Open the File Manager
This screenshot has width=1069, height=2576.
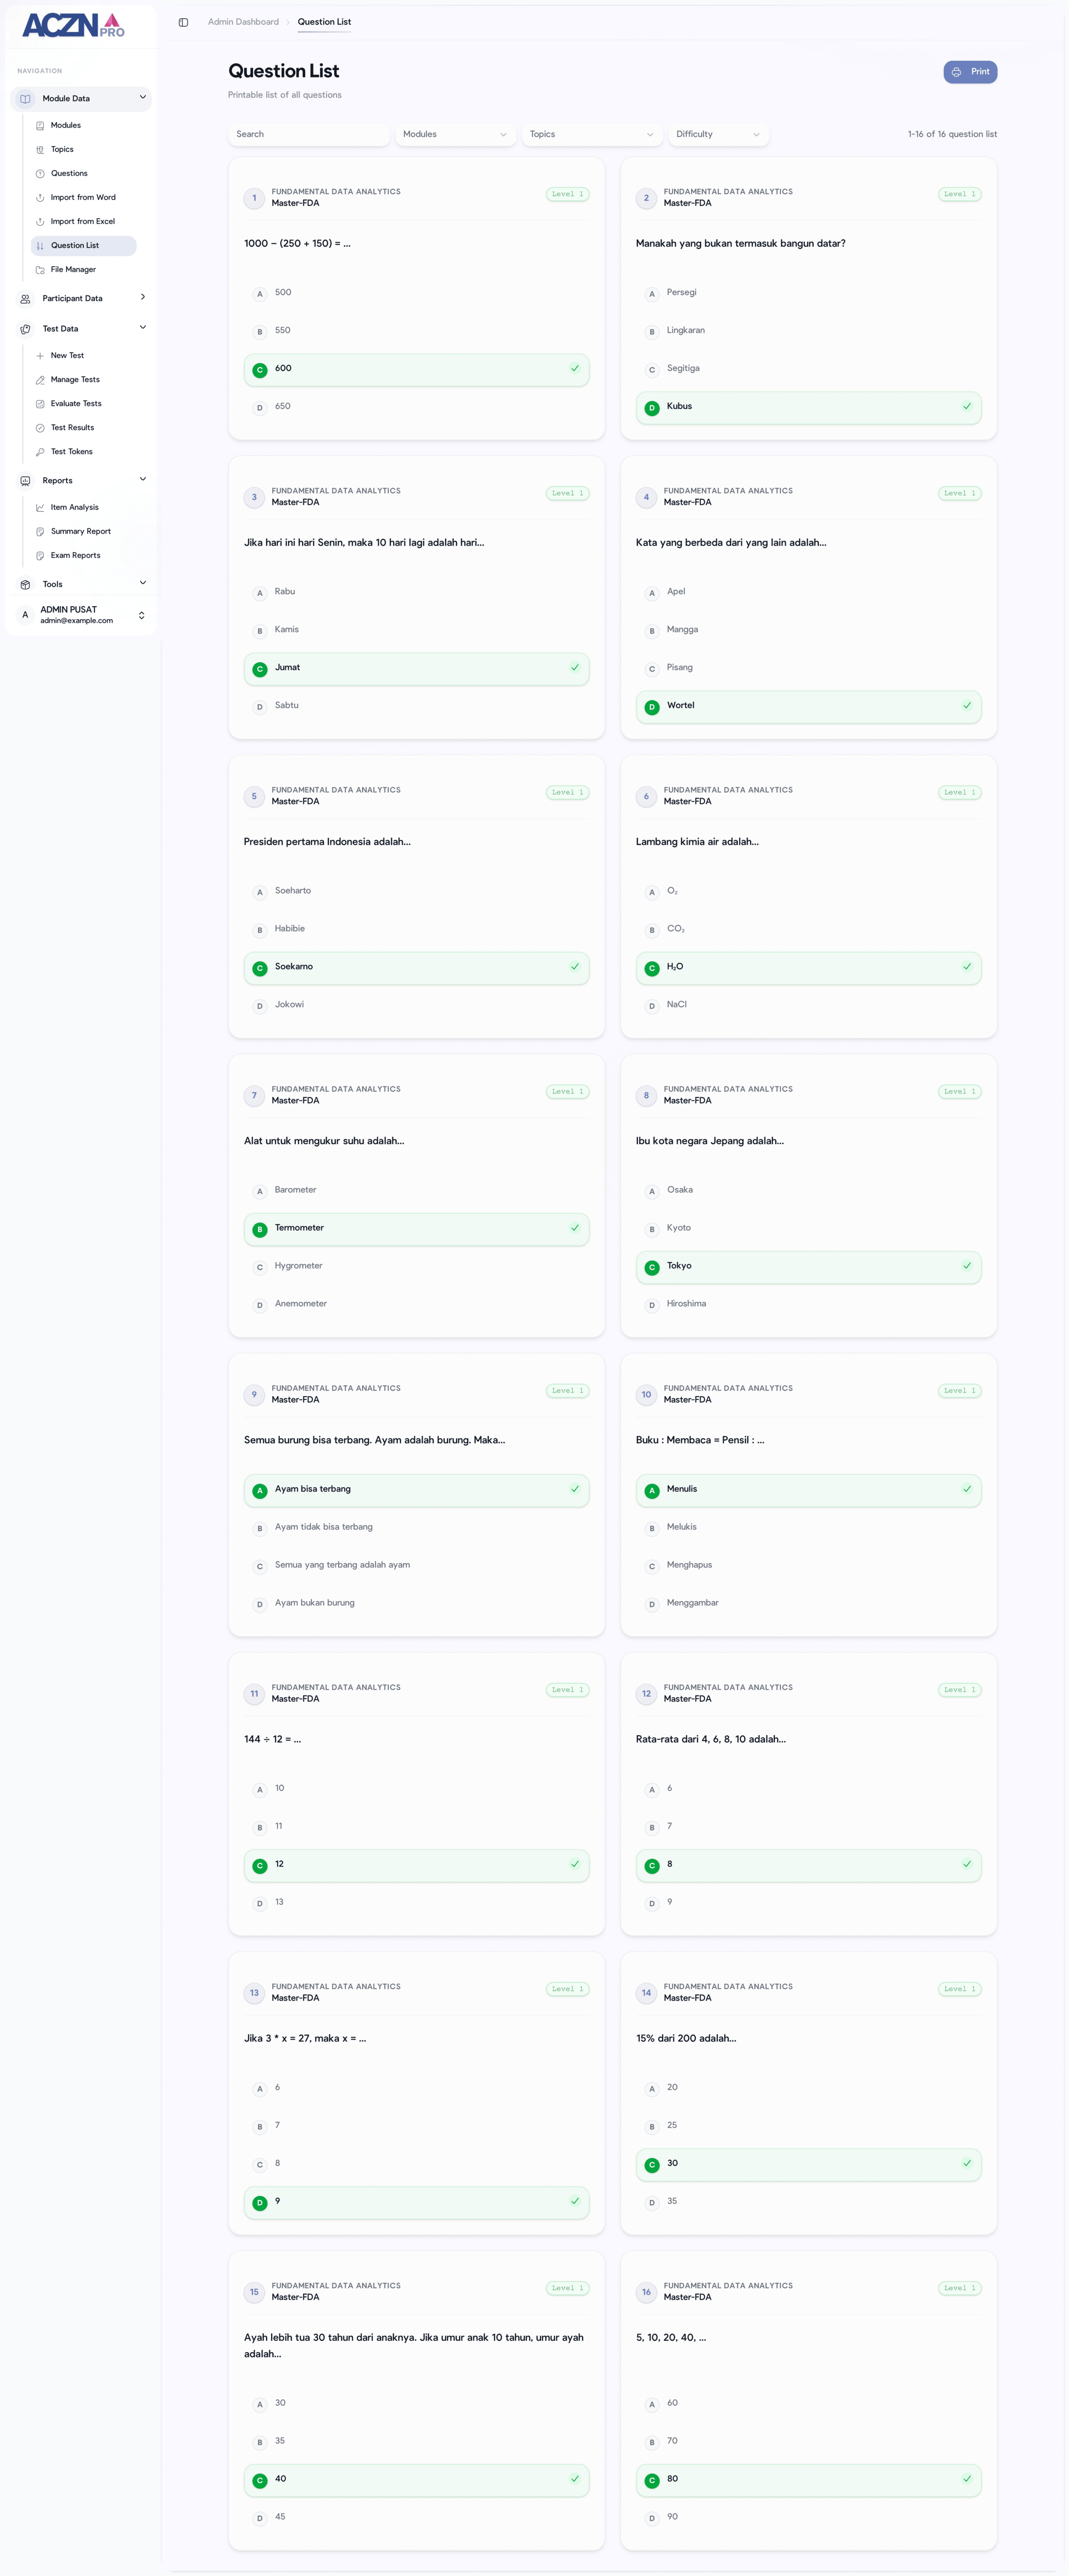[74, 269]
